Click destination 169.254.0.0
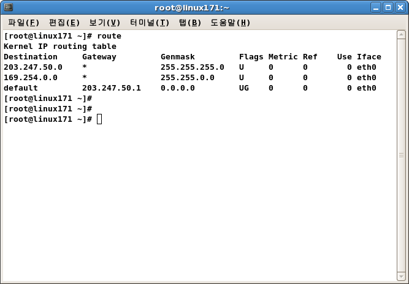The height and width of the screenshot is (284, 409). [x=31, y=78]
